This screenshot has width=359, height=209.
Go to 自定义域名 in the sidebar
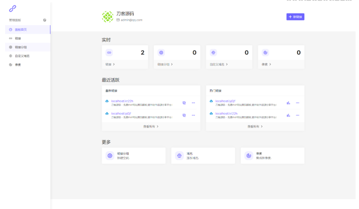(x=28, y=56)
